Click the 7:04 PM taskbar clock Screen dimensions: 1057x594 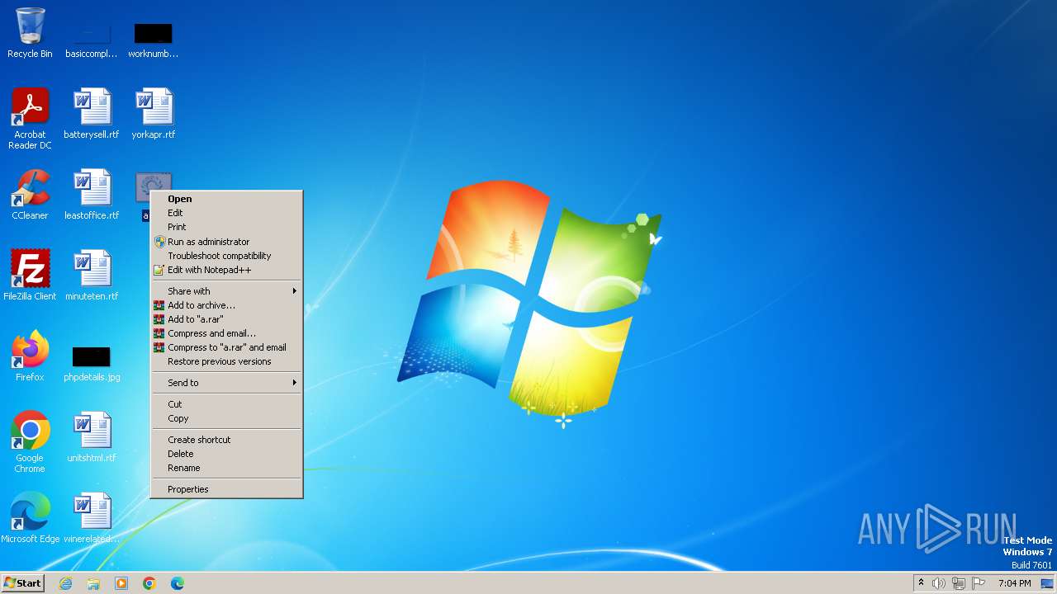coord(1014,583)
